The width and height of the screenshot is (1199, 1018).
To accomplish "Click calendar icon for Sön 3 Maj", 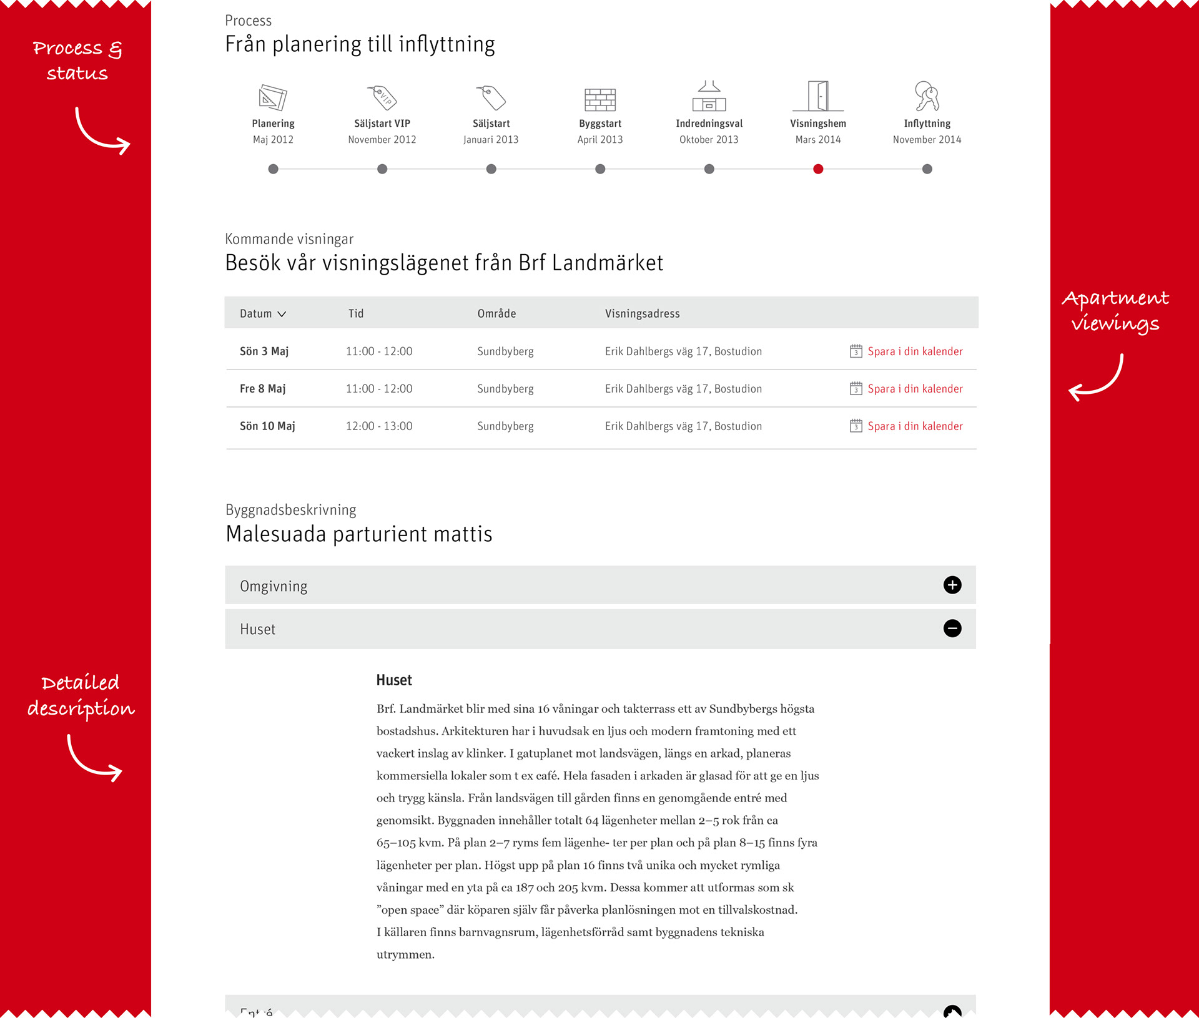I will pyautogui.click(x=856, y=351).
